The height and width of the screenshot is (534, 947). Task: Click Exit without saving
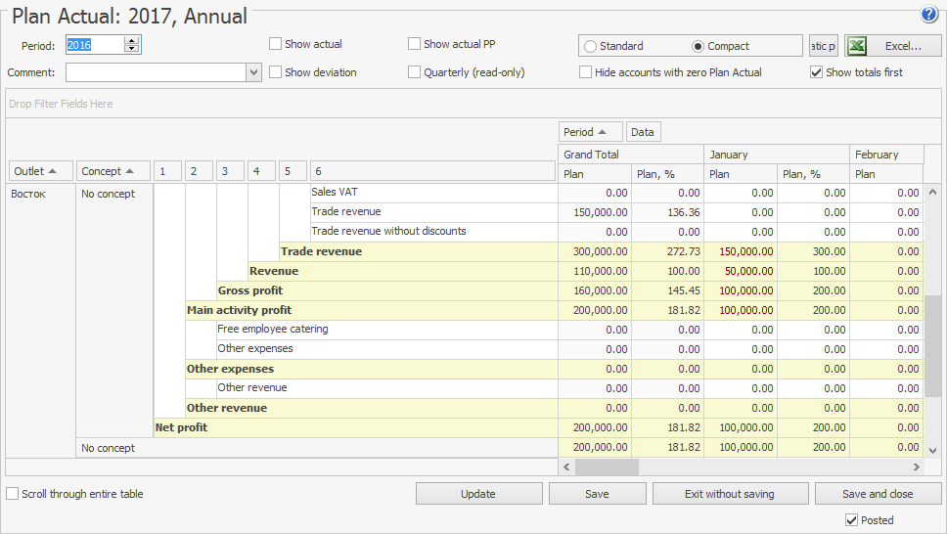730,494
